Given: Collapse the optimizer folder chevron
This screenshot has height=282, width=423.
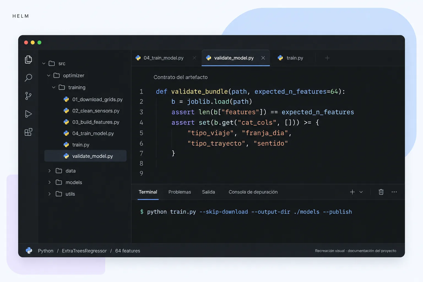Looking at the screenshot, I should [48, 75].
